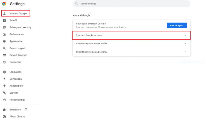Click the Privacy and security shield icon

(x=4, y=27)
